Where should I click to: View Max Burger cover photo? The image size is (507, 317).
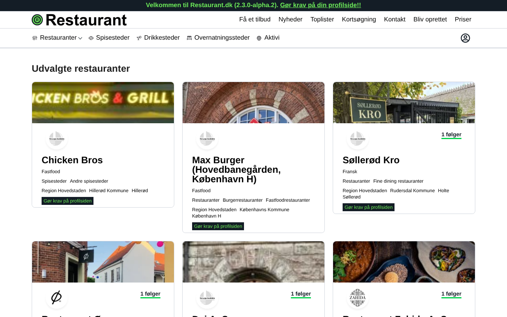253,103
